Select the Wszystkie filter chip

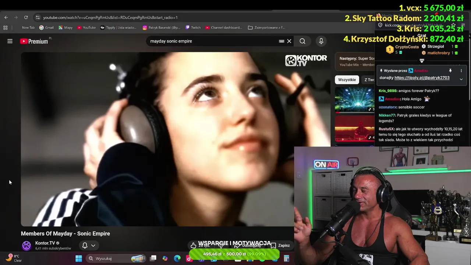click(347, 79)
